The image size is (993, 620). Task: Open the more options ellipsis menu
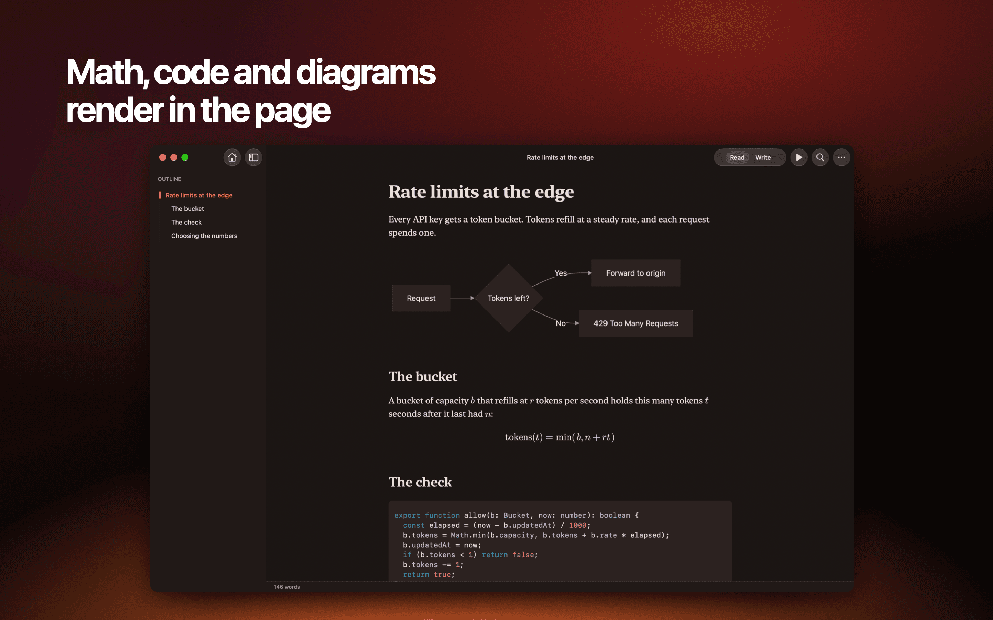pos(842,157)
